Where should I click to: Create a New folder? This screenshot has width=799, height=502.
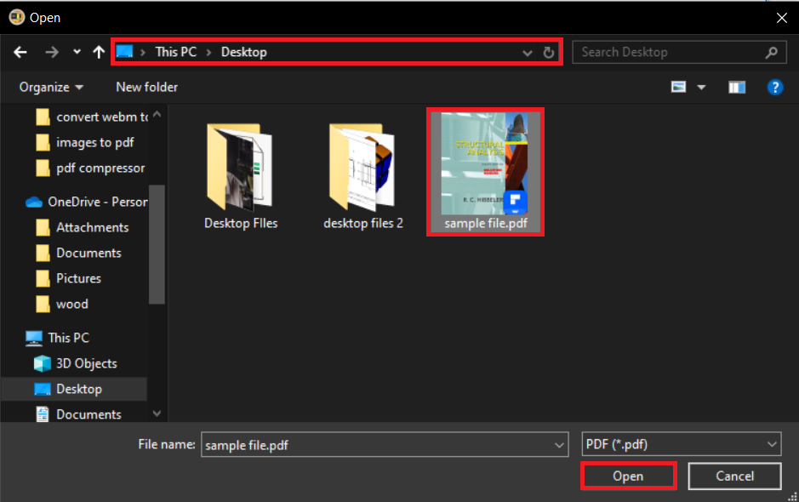tap(146, 86)
